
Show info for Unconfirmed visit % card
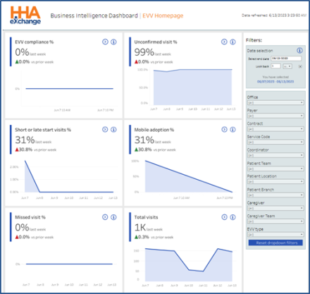tap(232, 42)
